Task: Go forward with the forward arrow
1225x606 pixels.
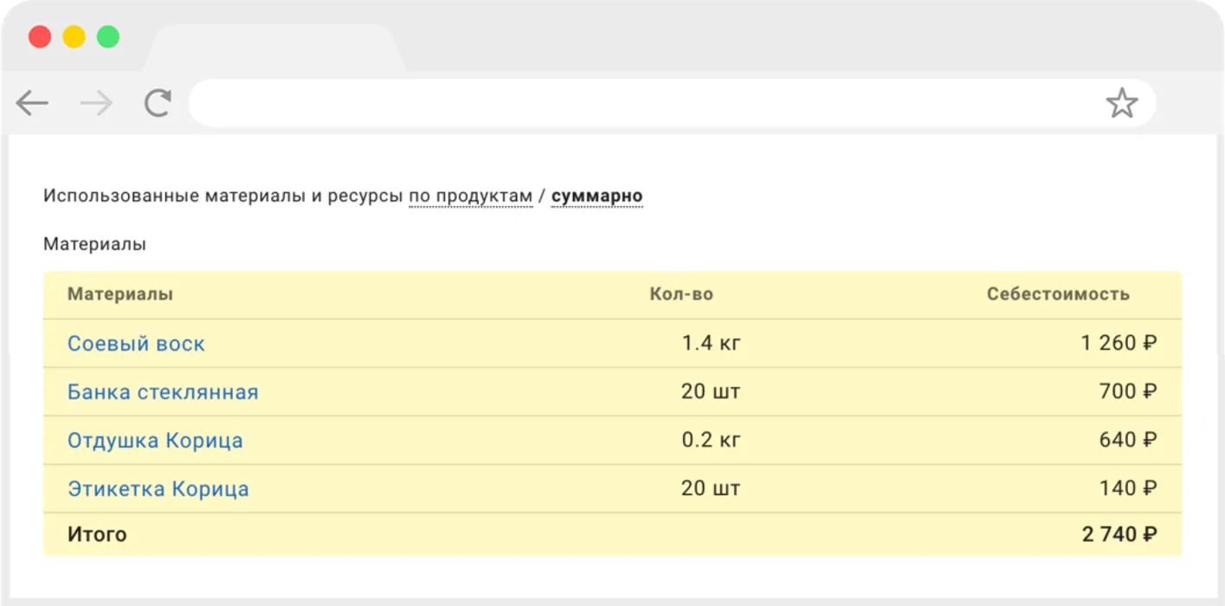Action: pos(96,104)
